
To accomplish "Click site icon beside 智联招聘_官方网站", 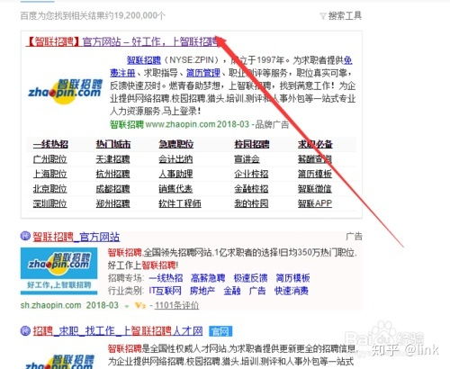I will coord(25,236).
